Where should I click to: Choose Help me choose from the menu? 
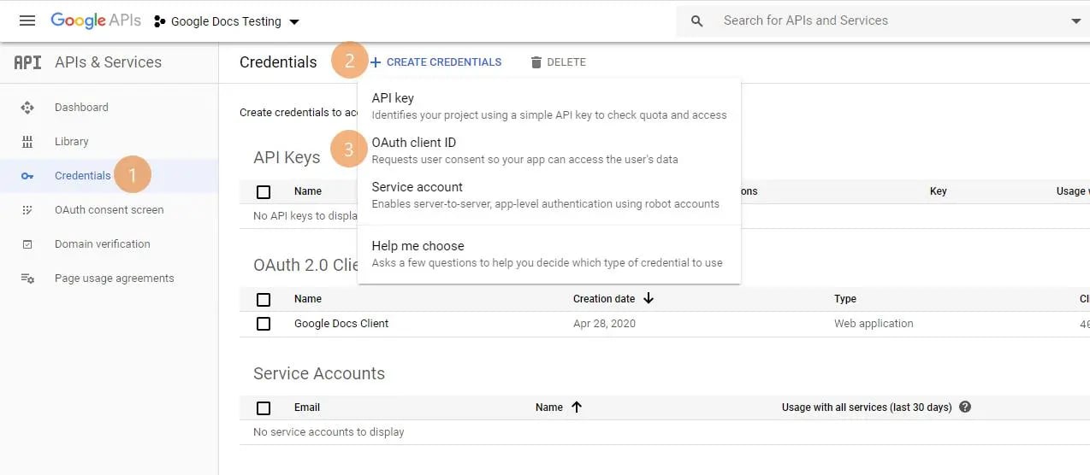tap(549, 254)
